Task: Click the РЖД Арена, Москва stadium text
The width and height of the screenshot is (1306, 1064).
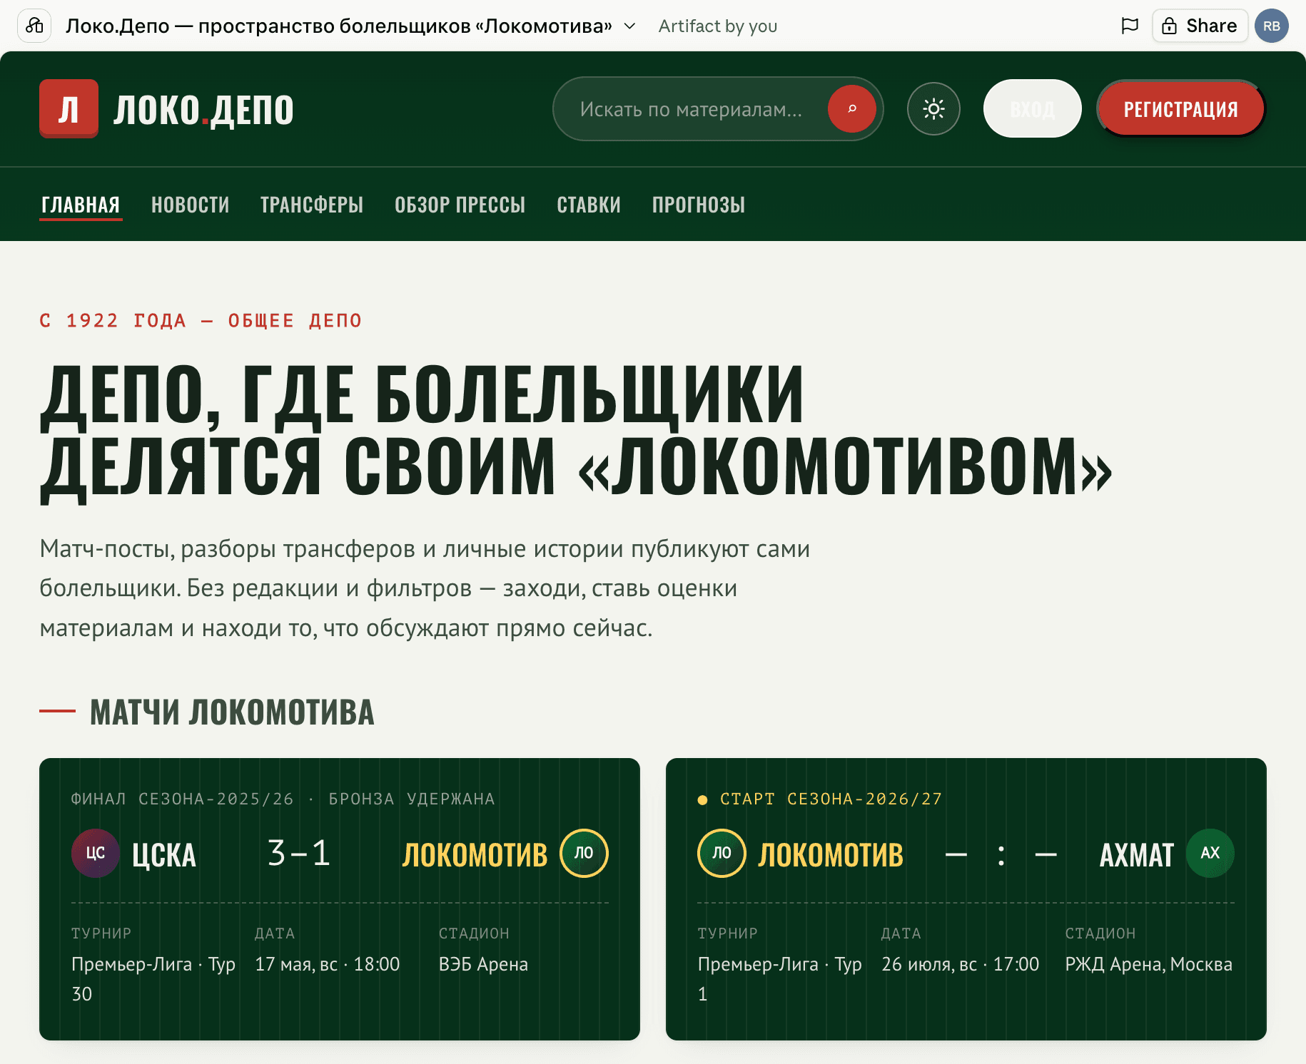Action: pos(1149,964)
